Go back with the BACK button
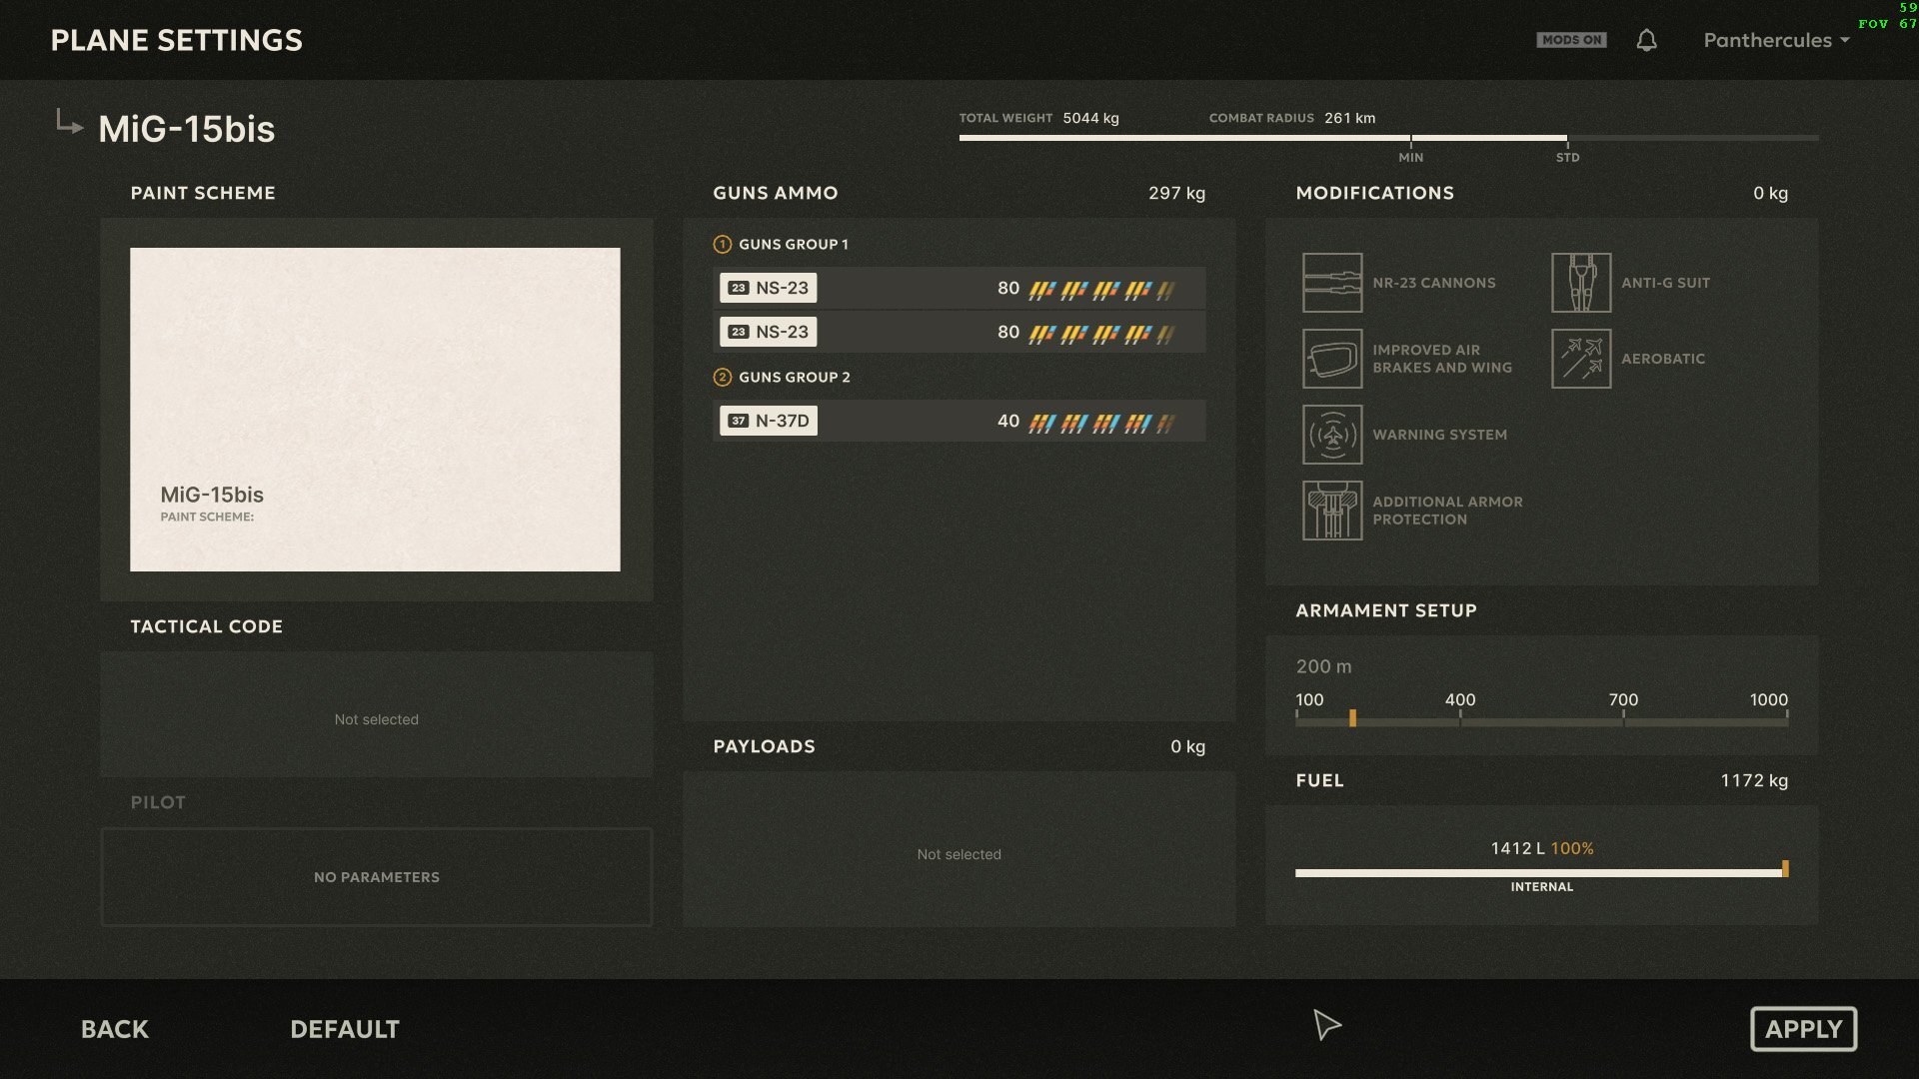Image resolution: width=1919 pixels, height=1079 pixels. click(115, 1029)
